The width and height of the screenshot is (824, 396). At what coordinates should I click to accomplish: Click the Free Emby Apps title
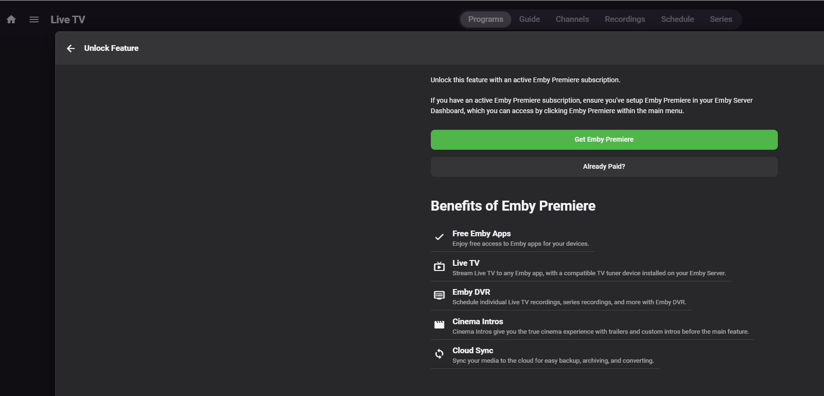[481, 233]
